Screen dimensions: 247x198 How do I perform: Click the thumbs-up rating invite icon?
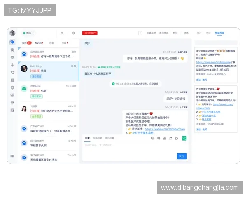click(x=176, y=138)
